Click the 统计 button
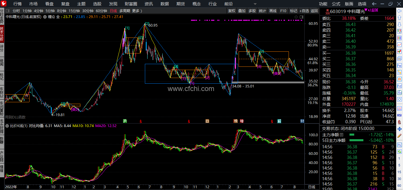Screen dimensions: 403x190 point(263,11)
